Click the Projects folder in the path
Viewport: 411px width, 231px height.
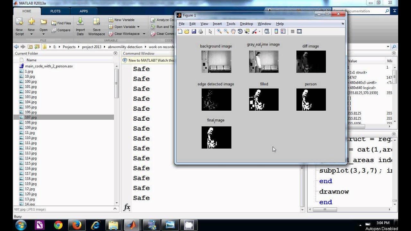[x=69, y=47]
